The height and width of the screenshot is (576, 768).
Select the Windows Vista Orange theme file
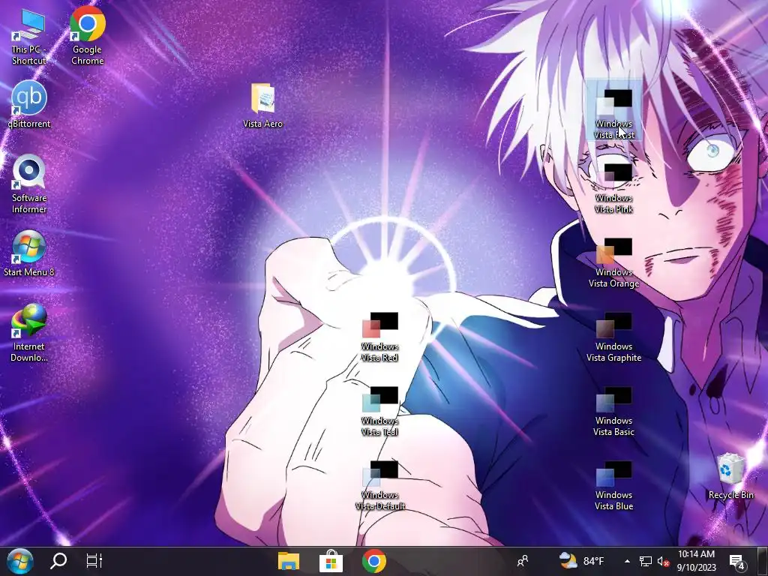[613, 262]
